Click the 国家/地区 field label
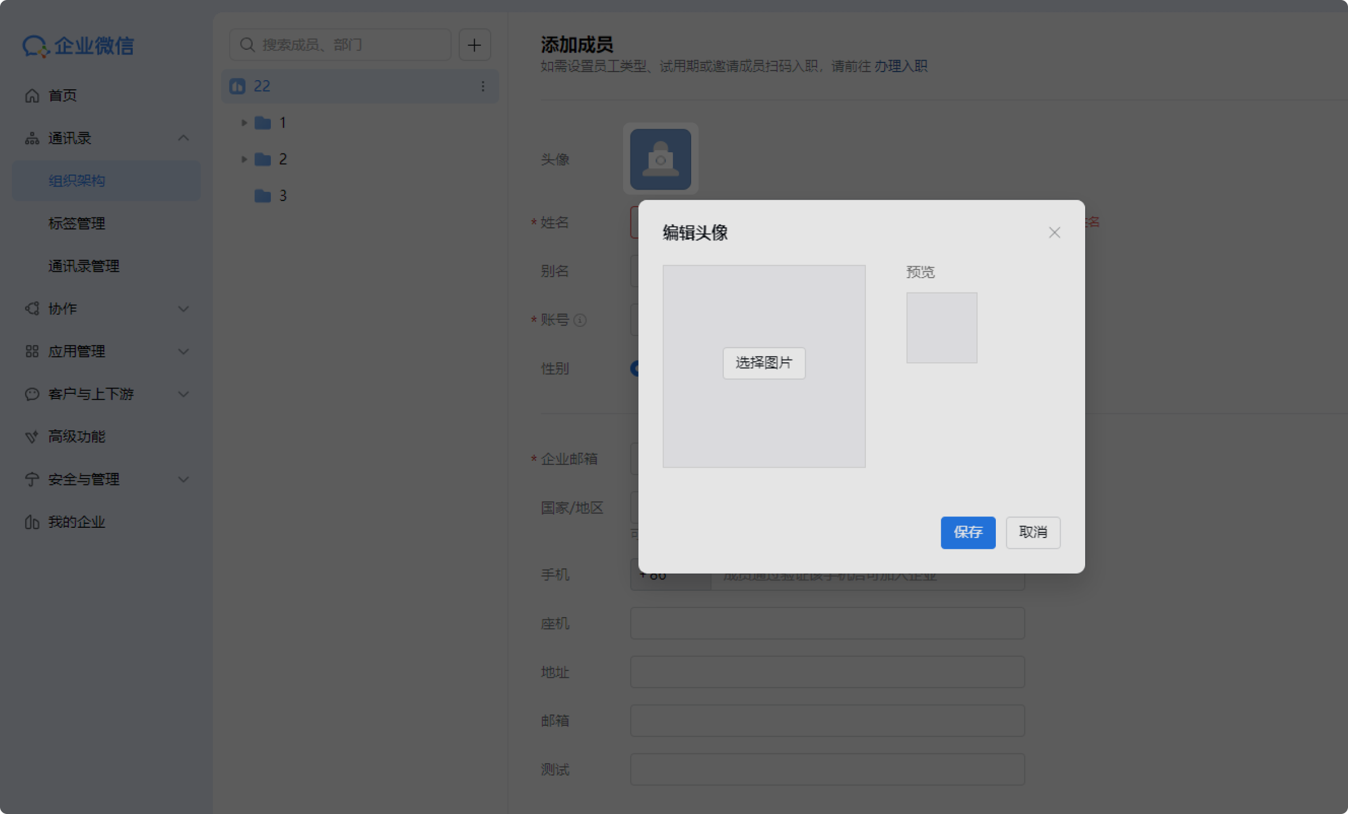This screenshot has height=814, width=1348. [x=572, y=508]
